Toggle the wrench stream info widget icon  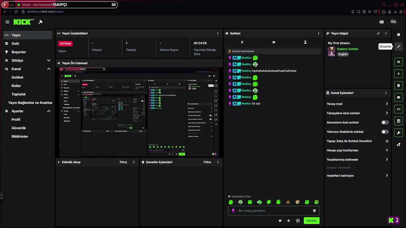tap(399, 133)
